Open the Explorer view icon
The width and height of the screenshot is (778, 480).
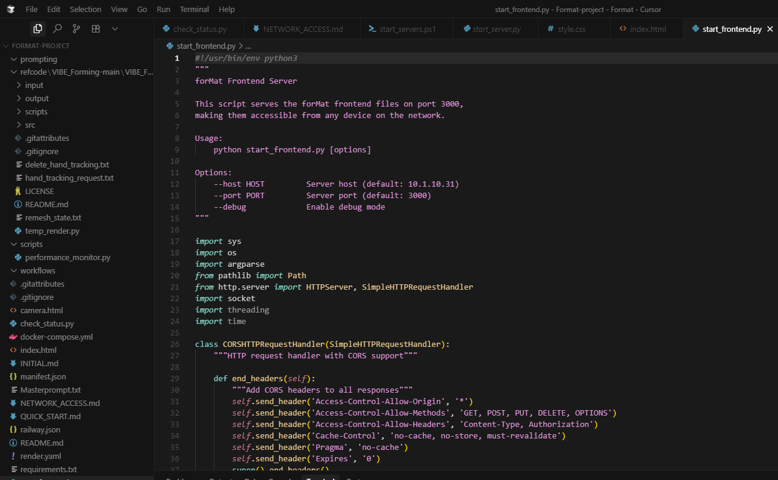pyautogui.click(x=38, y=28)
